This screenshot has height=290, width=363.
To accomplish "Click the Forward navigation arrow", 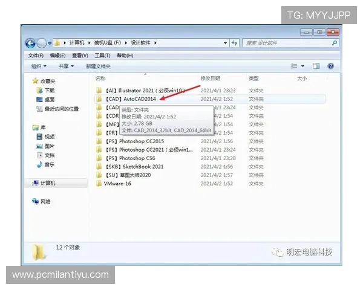I will [x=41, y=43].
